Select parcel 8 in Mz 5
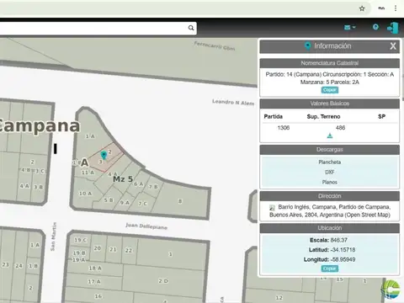The image size is (404, 303). (x=180, y=201)
